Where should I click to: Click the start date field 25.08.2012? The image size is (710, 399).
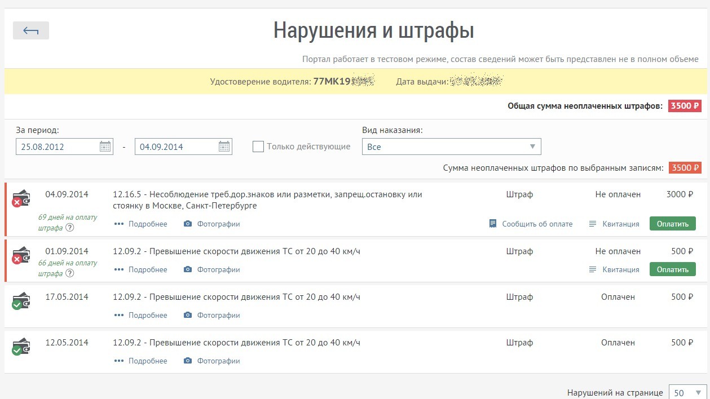click(56, 147)
